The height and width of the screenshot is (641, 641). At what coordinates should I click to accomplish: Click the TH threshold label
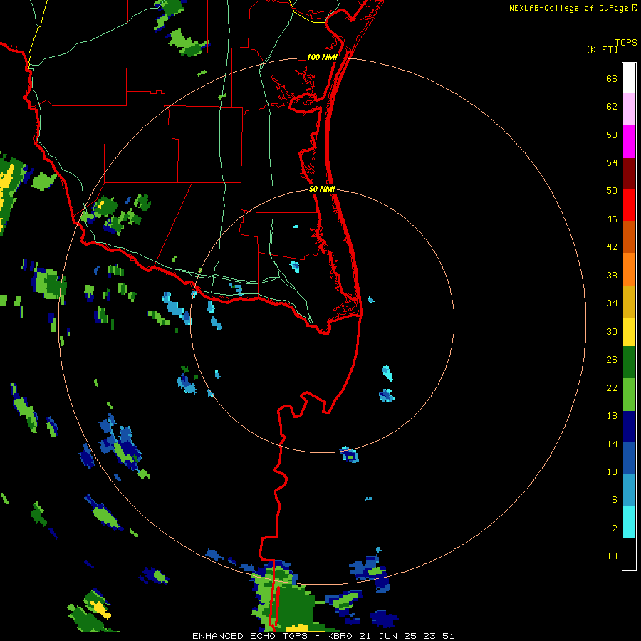(612, 556)
